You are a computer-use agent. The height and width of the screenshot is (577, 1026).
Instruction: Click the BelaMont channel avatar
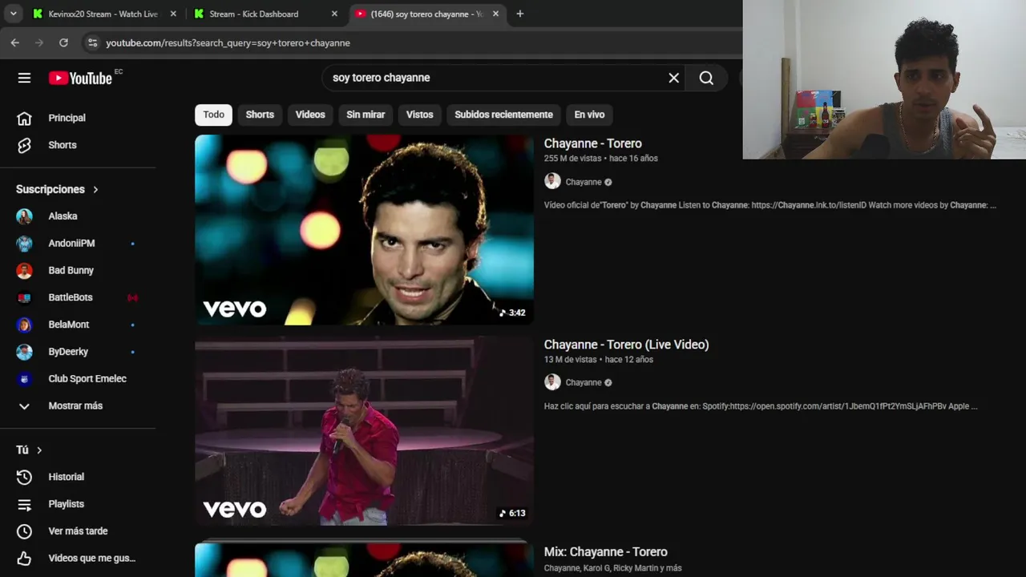click(x=24, y=325)
